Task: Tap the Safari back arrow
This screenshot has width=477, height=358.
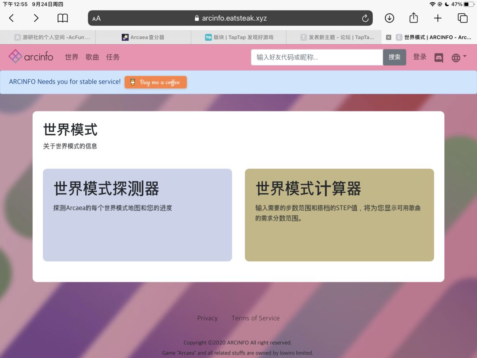Action: point(11,18)
